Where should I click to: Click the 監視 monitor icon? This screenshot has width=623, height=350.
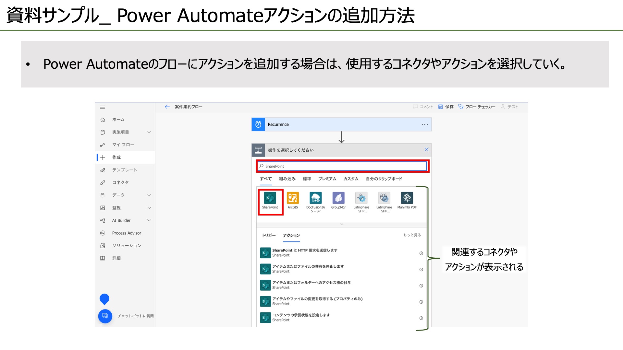(x=103, y=208)
